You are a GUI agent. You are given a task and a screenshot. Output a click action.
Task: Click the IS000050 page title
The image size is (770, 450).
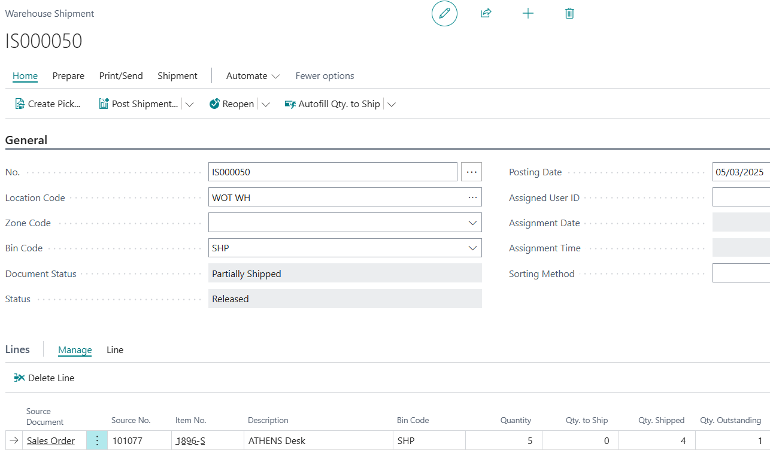tap(44, 41)
